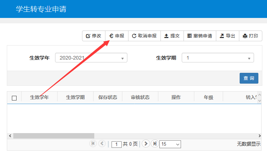This screenshot has height=155, width=267.
Task: Sort by 生效学年 column header
Action: pos(39,97)
